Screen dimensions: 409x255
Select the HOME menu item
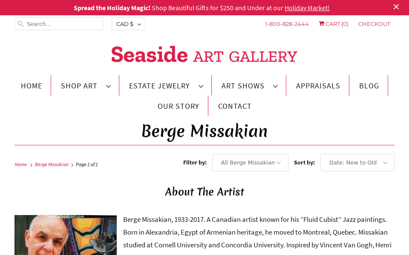click(x=32, y=86)
